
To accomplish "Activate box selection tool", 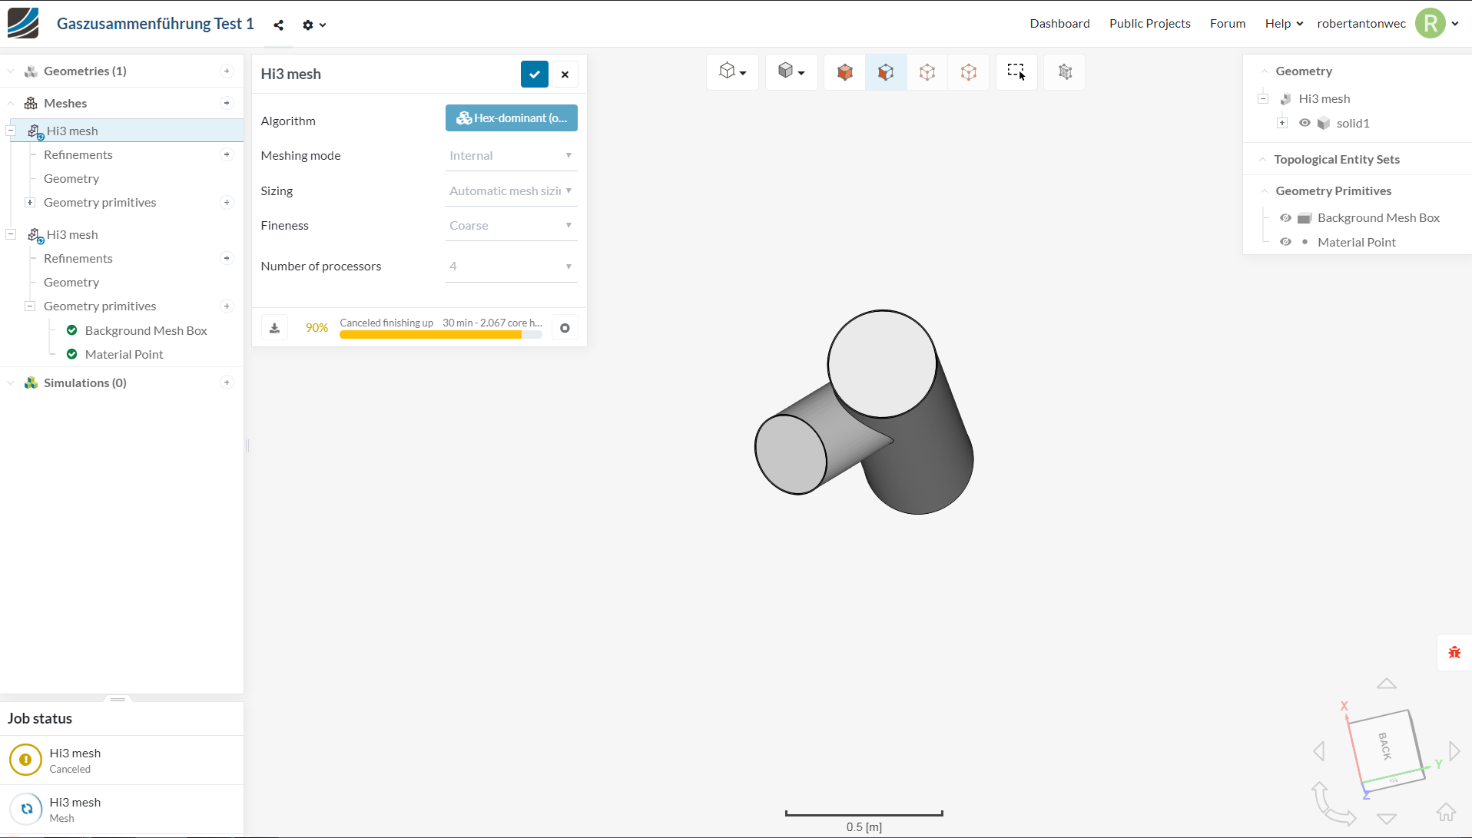I will [1016, 72].
